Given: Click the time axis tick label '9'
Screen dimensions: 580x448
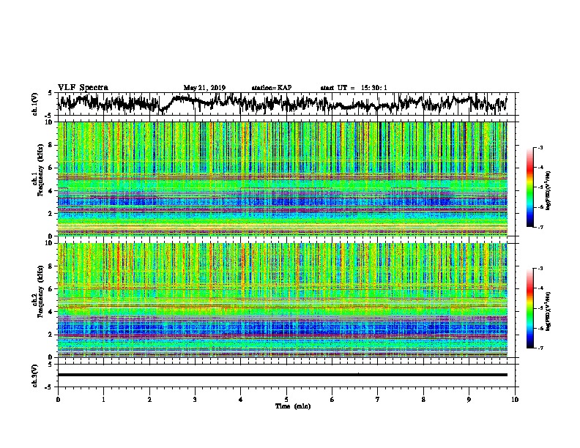Looking at the screenshot, I should coord(469,400).
